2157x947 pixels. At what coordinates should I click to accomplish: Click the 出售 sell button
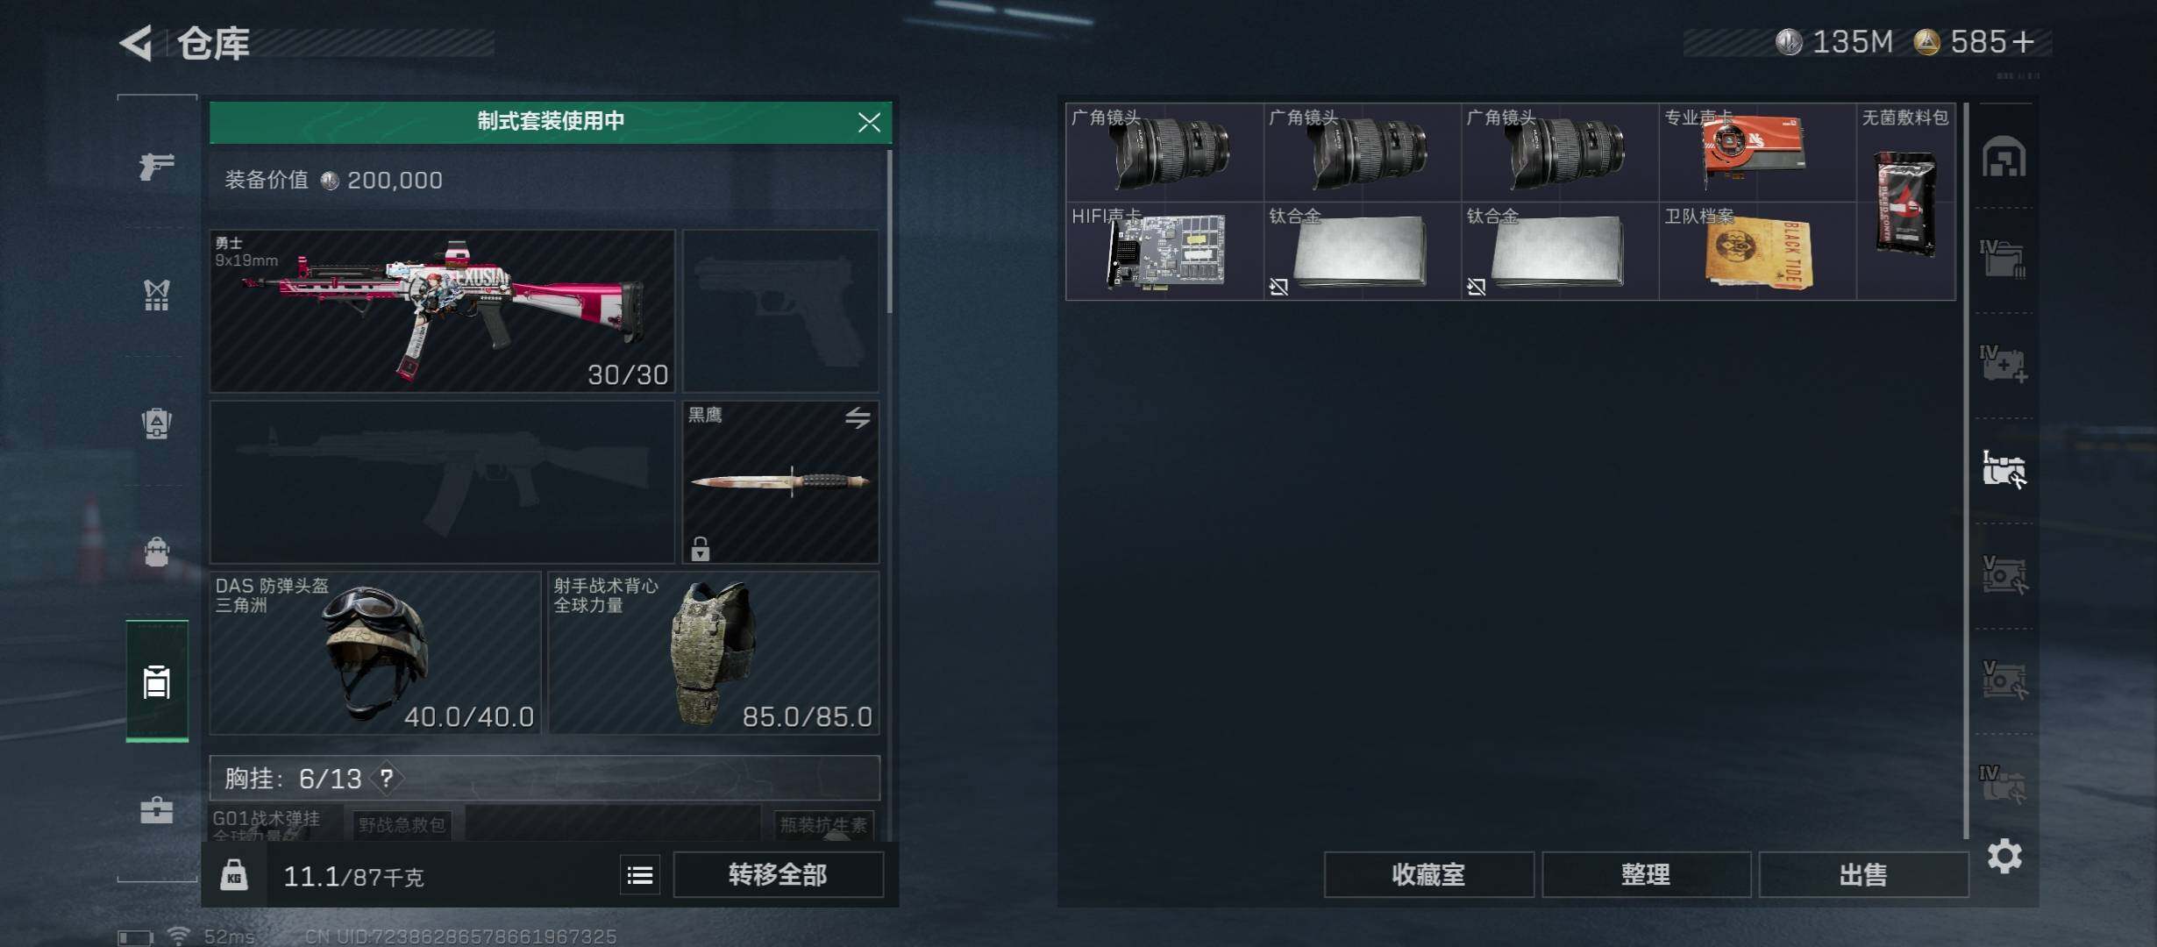pos(1863,875)
